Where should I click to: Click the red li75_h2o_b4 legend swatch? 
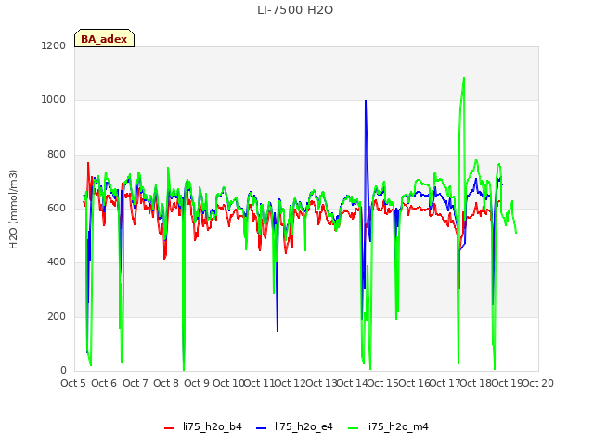(169, 428)
